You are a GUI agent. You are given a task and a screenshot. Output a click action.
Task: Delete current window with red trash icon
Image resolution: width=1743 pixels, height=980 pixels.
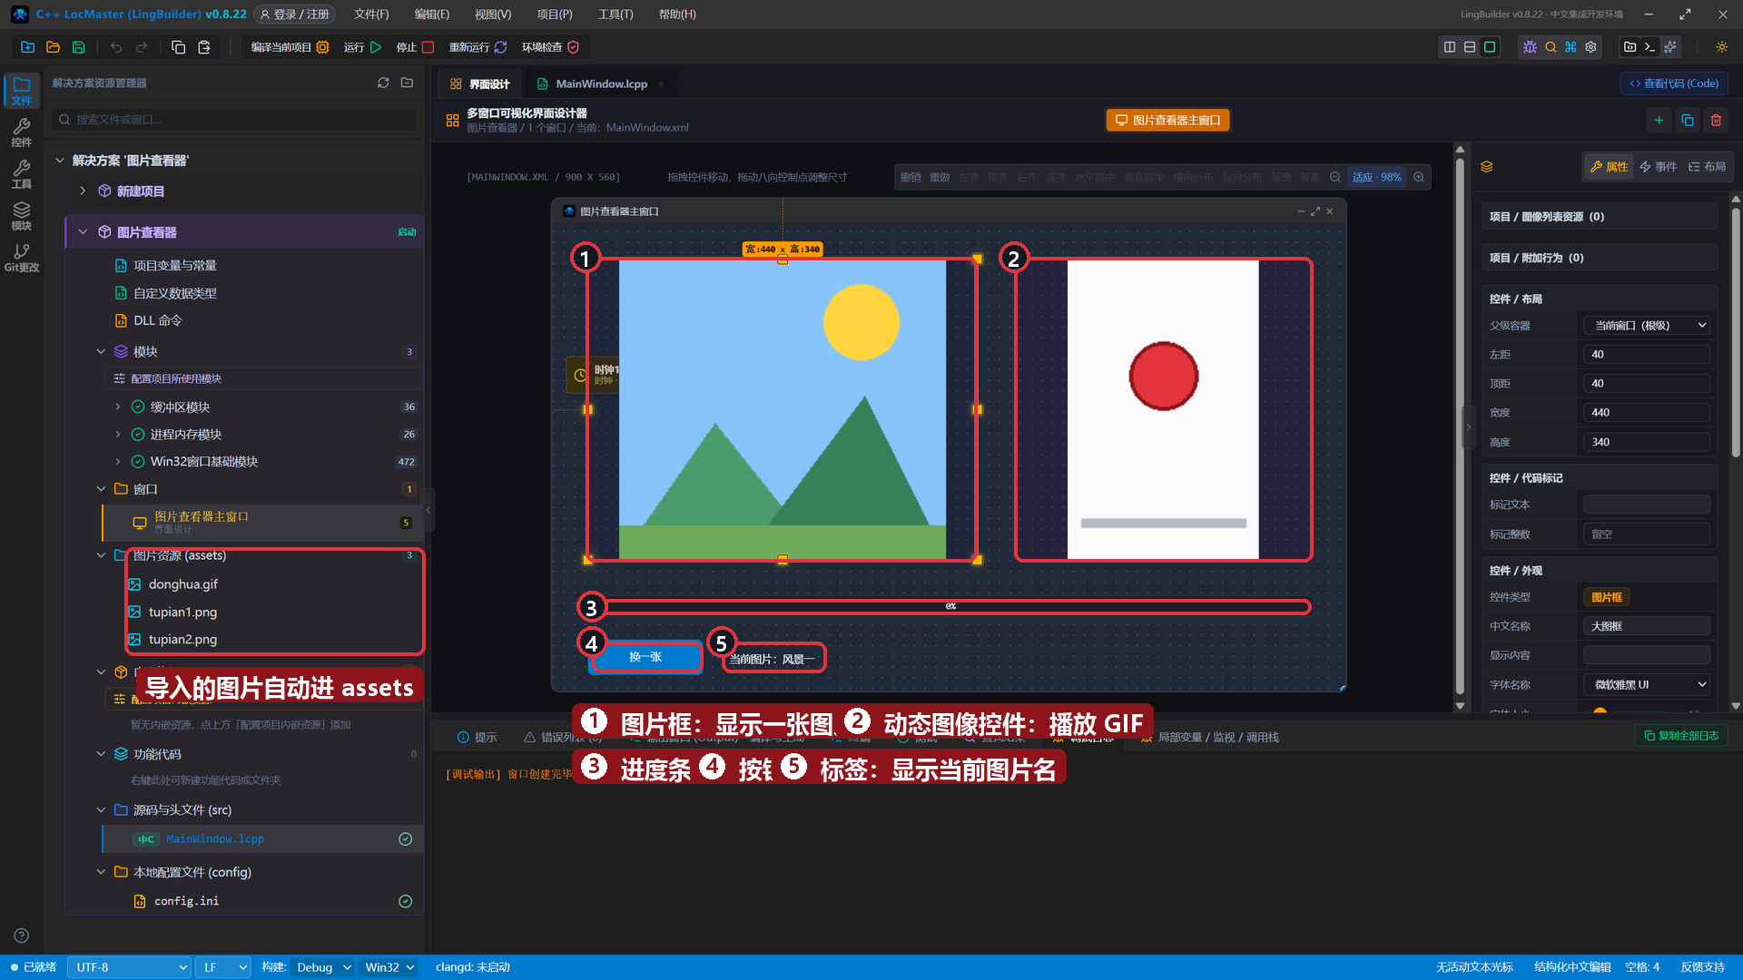[1716, 120]
